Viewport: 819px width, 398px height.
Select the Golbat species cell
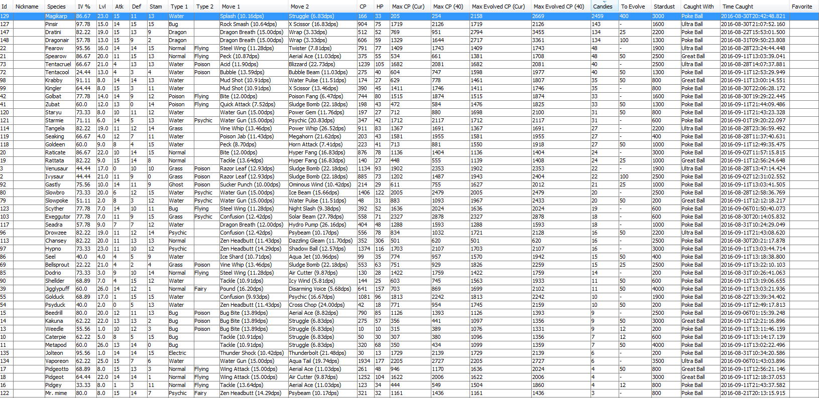[59, 96]
